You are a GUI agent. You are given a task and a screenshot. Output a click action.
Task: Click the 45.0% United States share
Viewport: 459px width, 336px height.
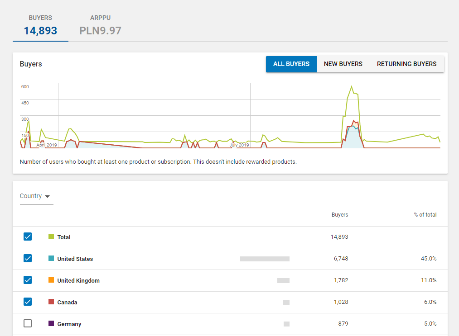[429, 259]
